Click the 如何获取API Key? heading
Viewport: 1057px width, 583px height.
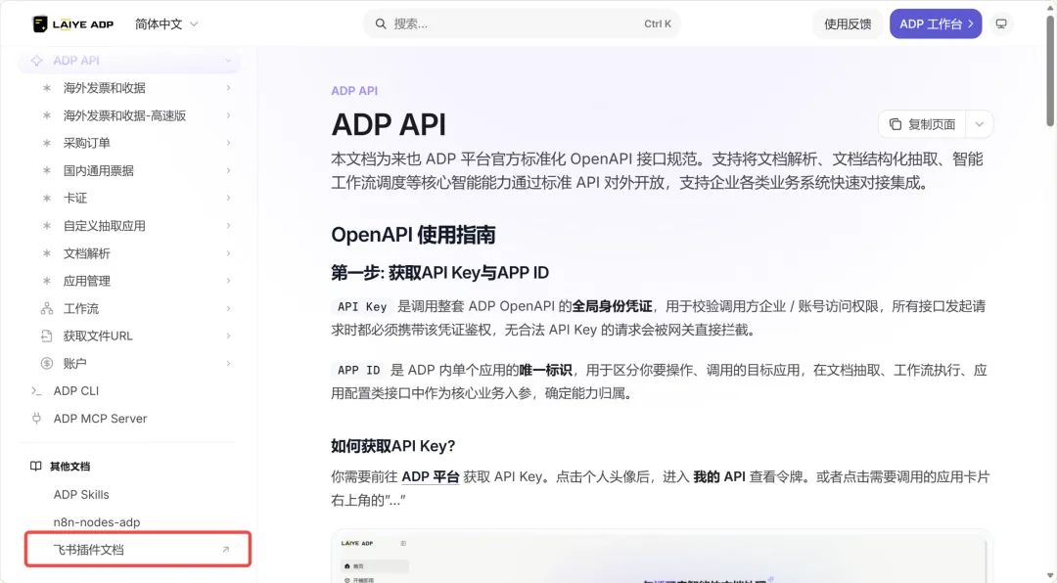(x=393, y=446)
